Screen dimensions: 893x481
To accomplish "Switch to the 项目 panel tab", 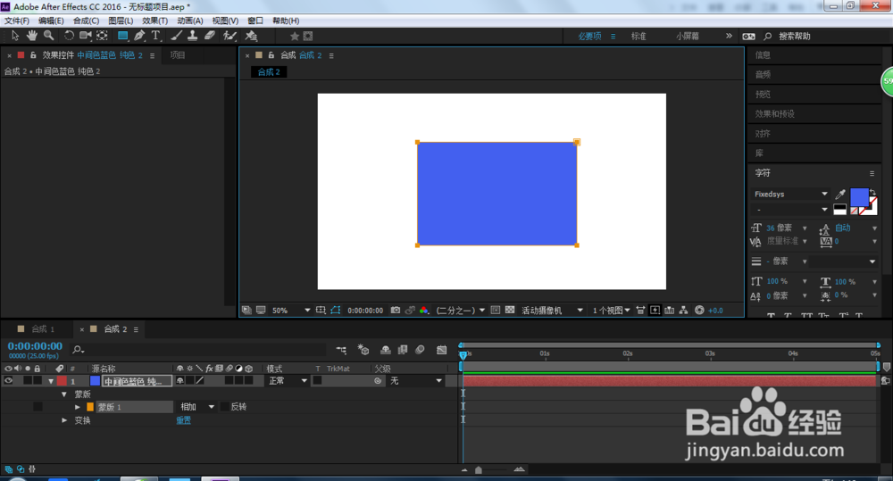I will (178, 55).
